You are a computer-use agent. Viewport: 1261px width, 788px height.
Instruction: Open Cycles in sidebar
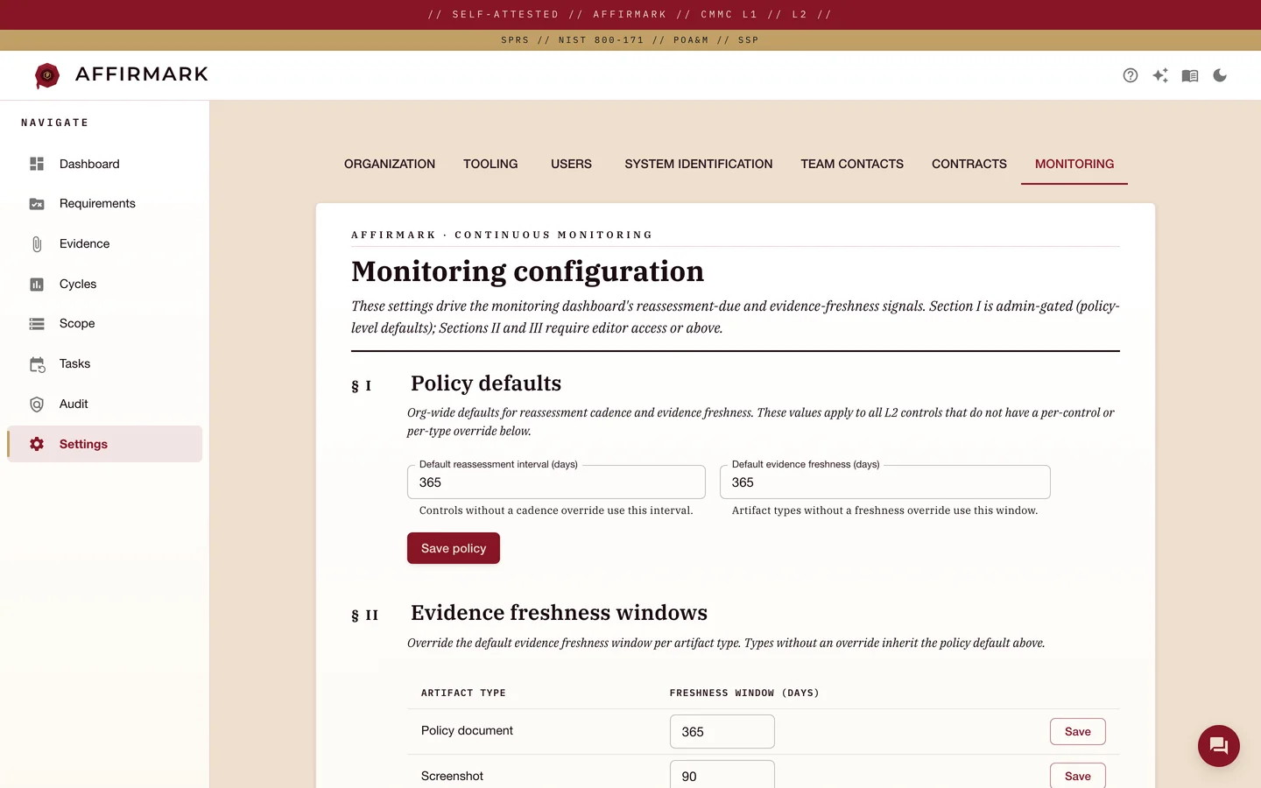tap(78, 284)
